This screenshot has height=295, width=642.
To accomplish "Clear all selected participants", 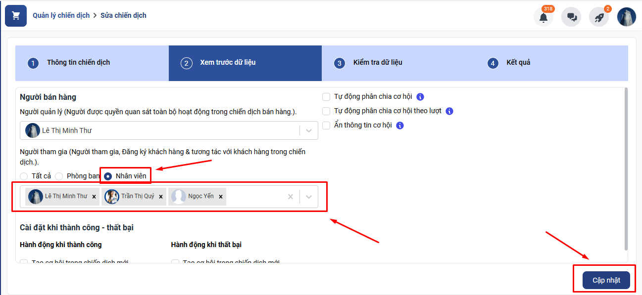I will pyautogui.click(x=291, y=197).
